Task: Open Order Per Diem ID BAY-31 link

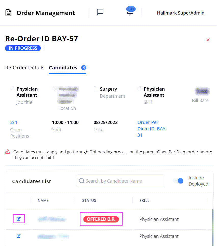Action: tap(152, 129)
